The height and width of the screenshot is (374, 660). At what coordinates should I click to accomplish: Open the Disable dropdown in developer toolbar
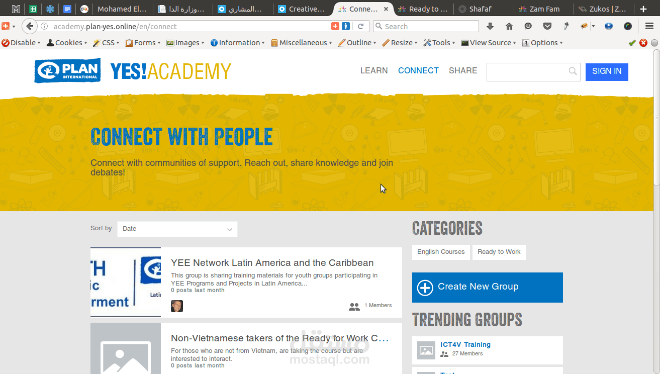pyautogui.click(x=21, y=43)
